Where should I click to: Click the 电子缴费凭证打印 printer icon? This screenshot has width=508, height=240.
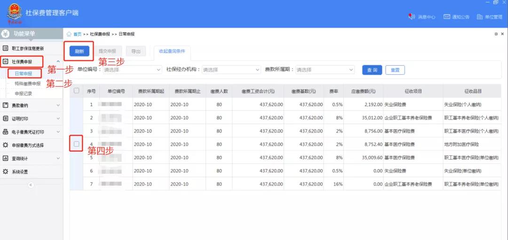point(6,132)
